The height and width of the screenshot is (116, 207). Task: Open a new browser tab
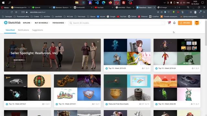pyautogui.click(x=179, y=7)
